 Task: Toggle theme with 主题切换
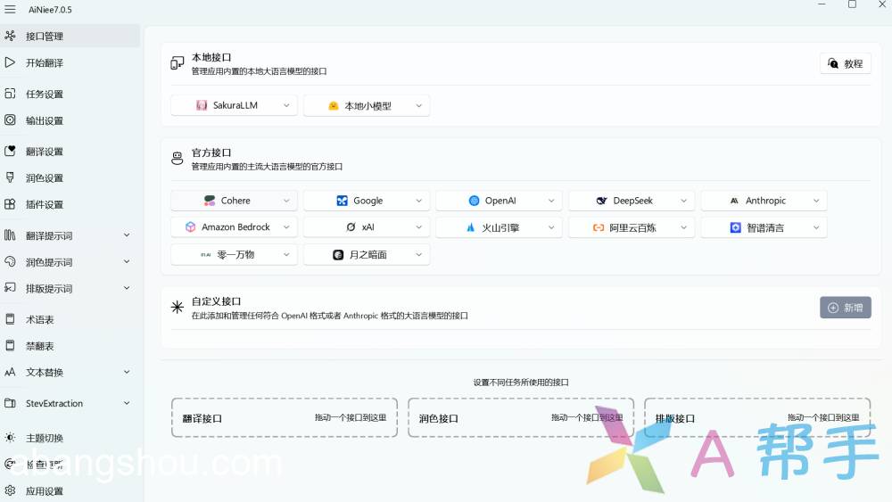[x=45, y=438]
